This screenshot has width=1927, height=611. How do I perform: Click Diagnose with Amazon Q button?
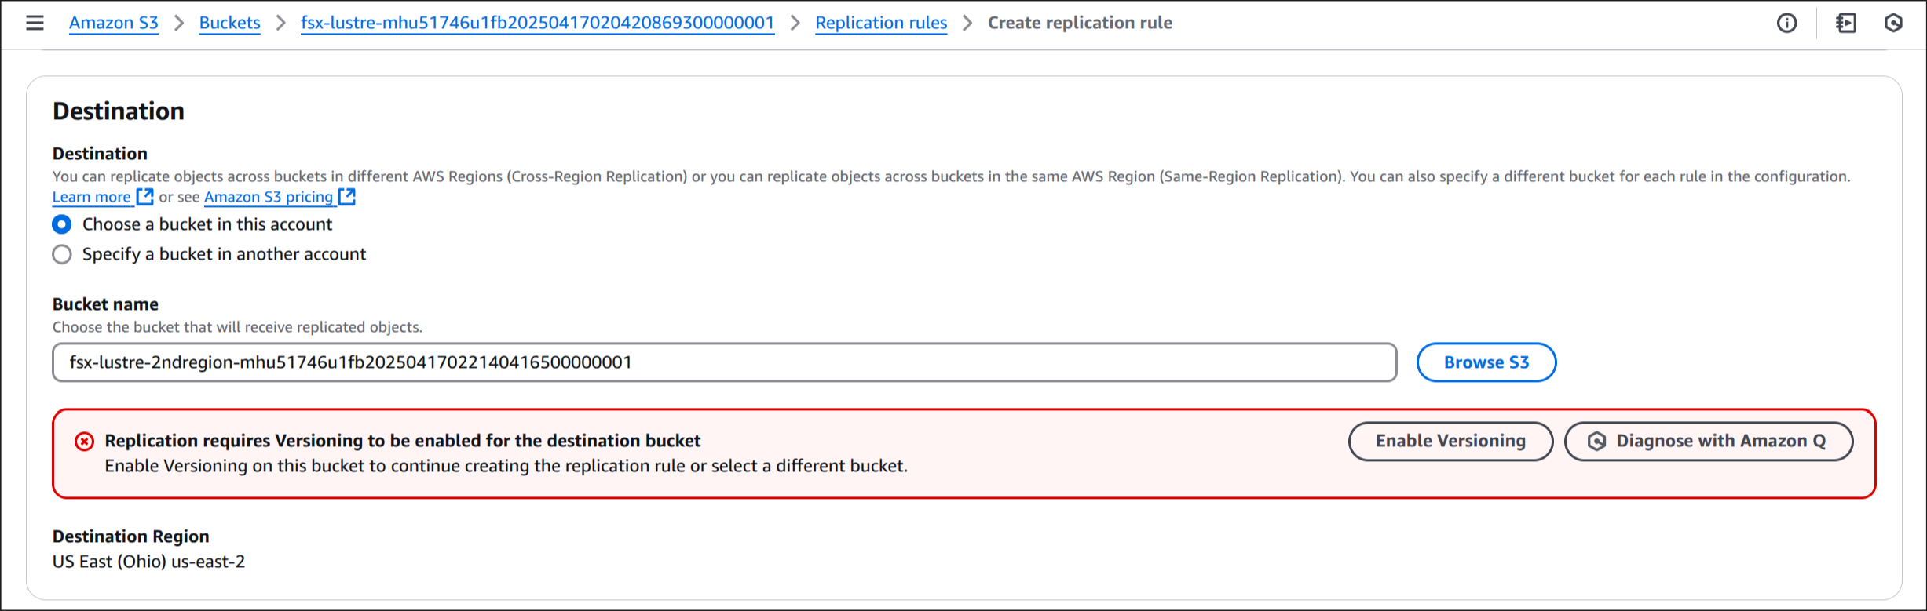pyautogui.click(x=1709, y=442)
